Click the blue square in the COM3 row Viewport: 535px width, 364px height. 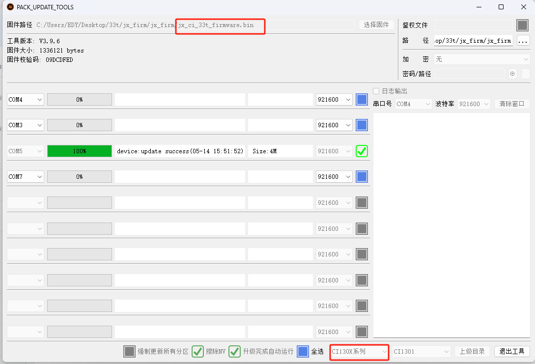click(x=362, y=125)
